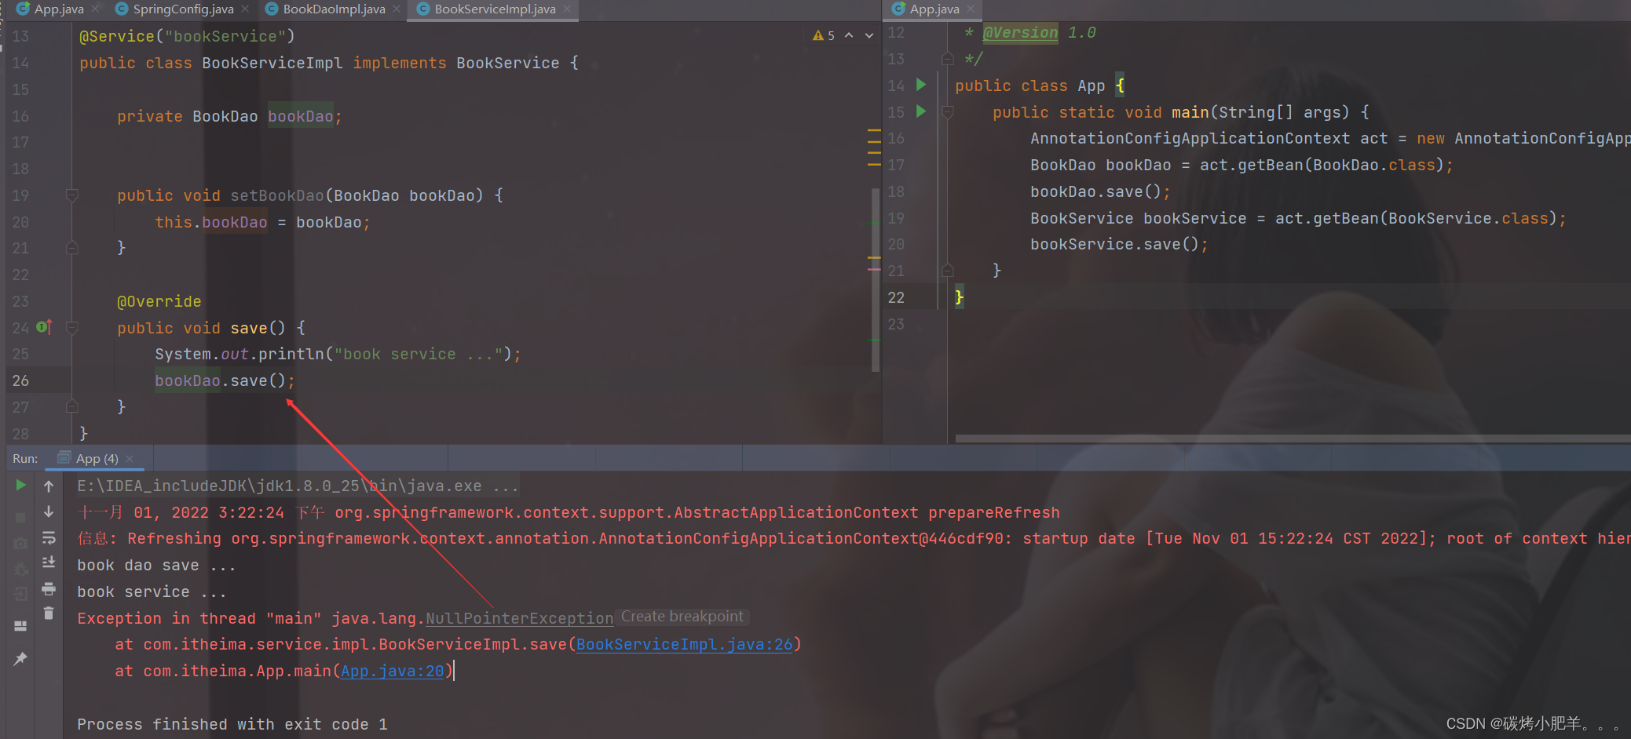
Task: Pin the Run tab with pin icon
Action: [x=20, y=659]
